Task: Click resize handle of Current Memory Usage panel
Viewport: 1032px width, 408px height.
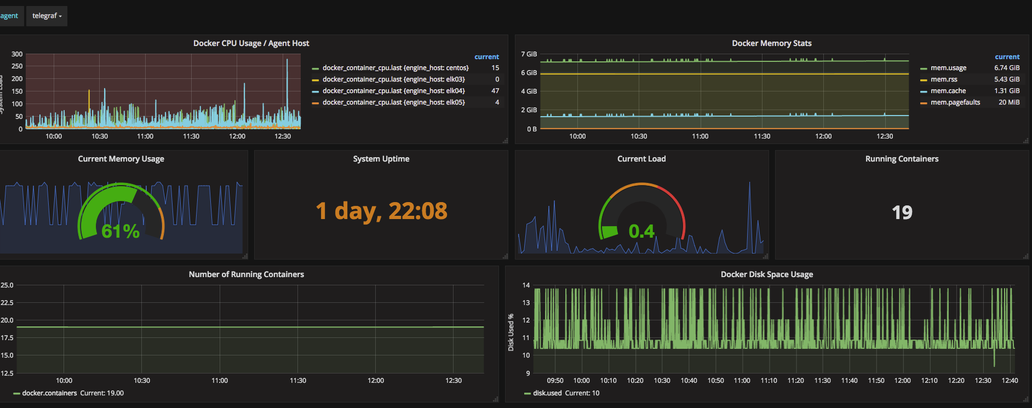Action: click(245, 256)
